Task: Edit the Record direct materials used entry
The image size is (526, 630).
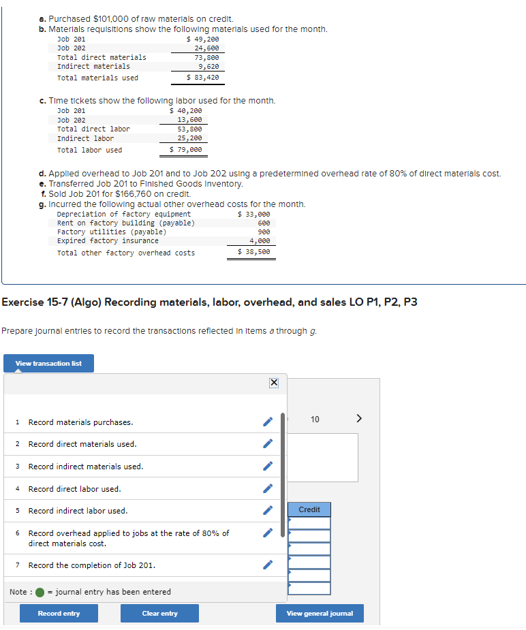Action: [268, 443]
